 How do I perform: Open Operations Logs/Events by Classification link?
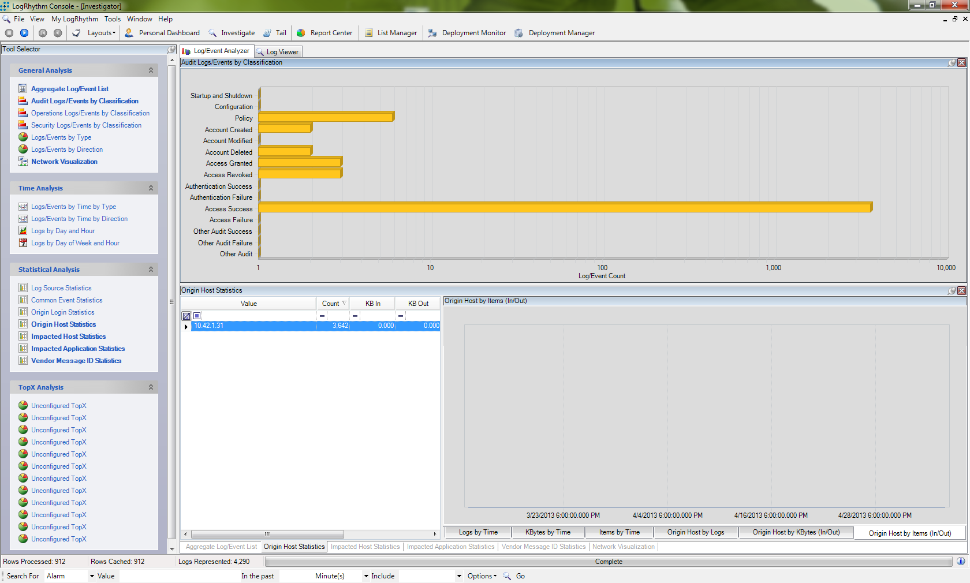(90, 113)
